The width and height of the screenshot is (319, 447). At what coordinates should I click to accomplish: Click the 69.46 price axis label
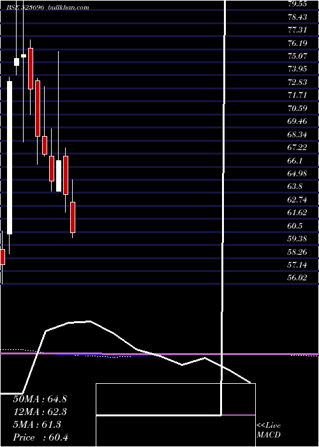[x=297, y=121]
